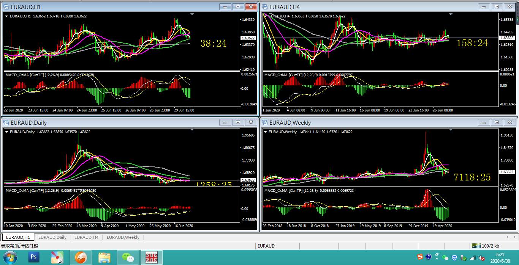
Task: Expand the H1 chart indicator dropdown triangle
Action: pyautogui.click(x=7, y=16)
